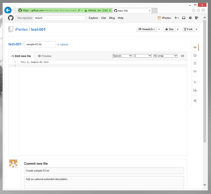Image resolution: width=211 pixels, height=194 pixels.
Task: Click the repository book icon beside iPentec
Action: (11, 29)
